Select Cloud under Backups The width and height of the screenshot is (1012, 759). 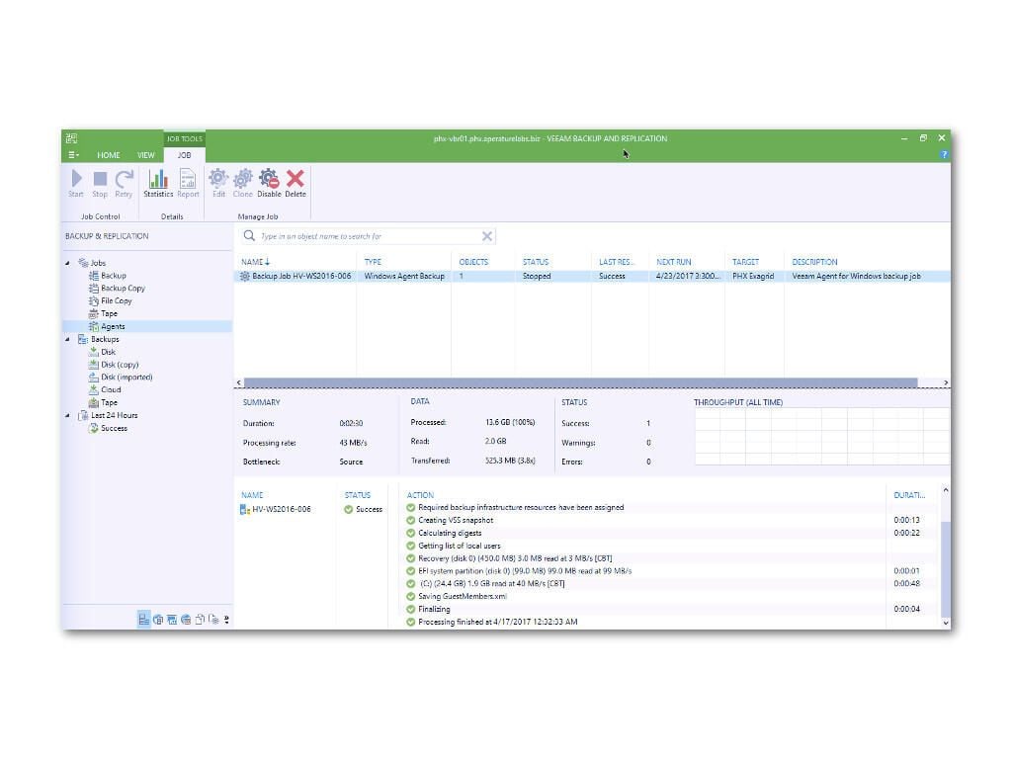click(x=105, y=389)
